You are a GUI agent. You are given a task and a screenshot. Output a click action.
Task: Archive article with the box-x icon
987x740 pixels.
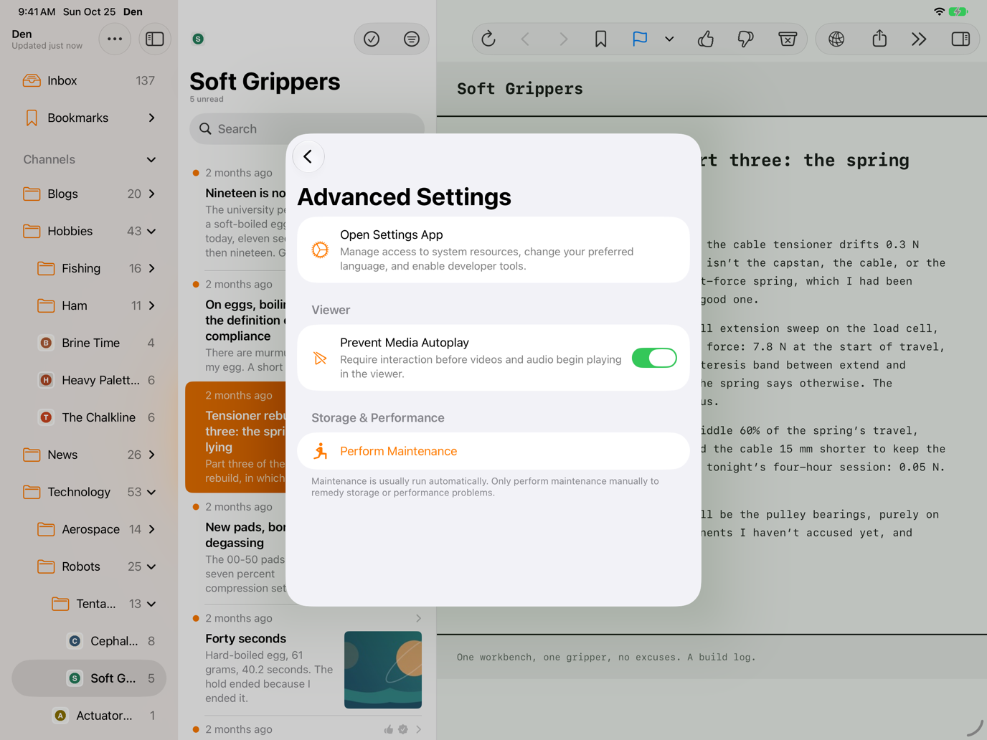(788, 39)
